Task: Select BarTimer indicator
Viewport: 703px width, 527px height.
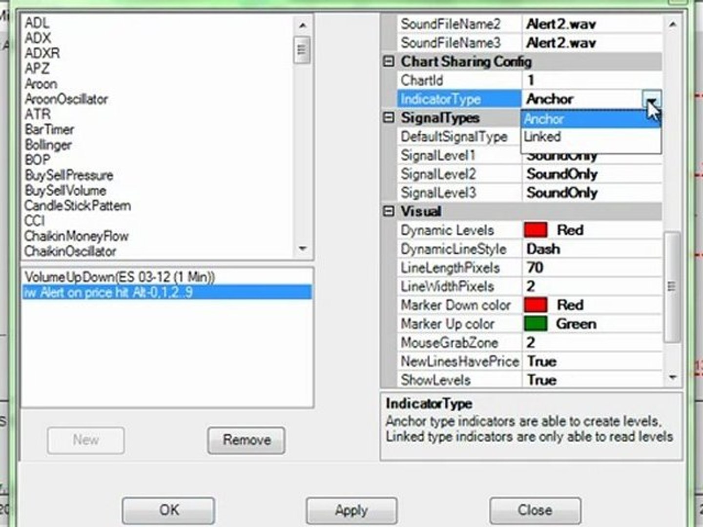Action: pyautogui.click(x=49, y=129)
